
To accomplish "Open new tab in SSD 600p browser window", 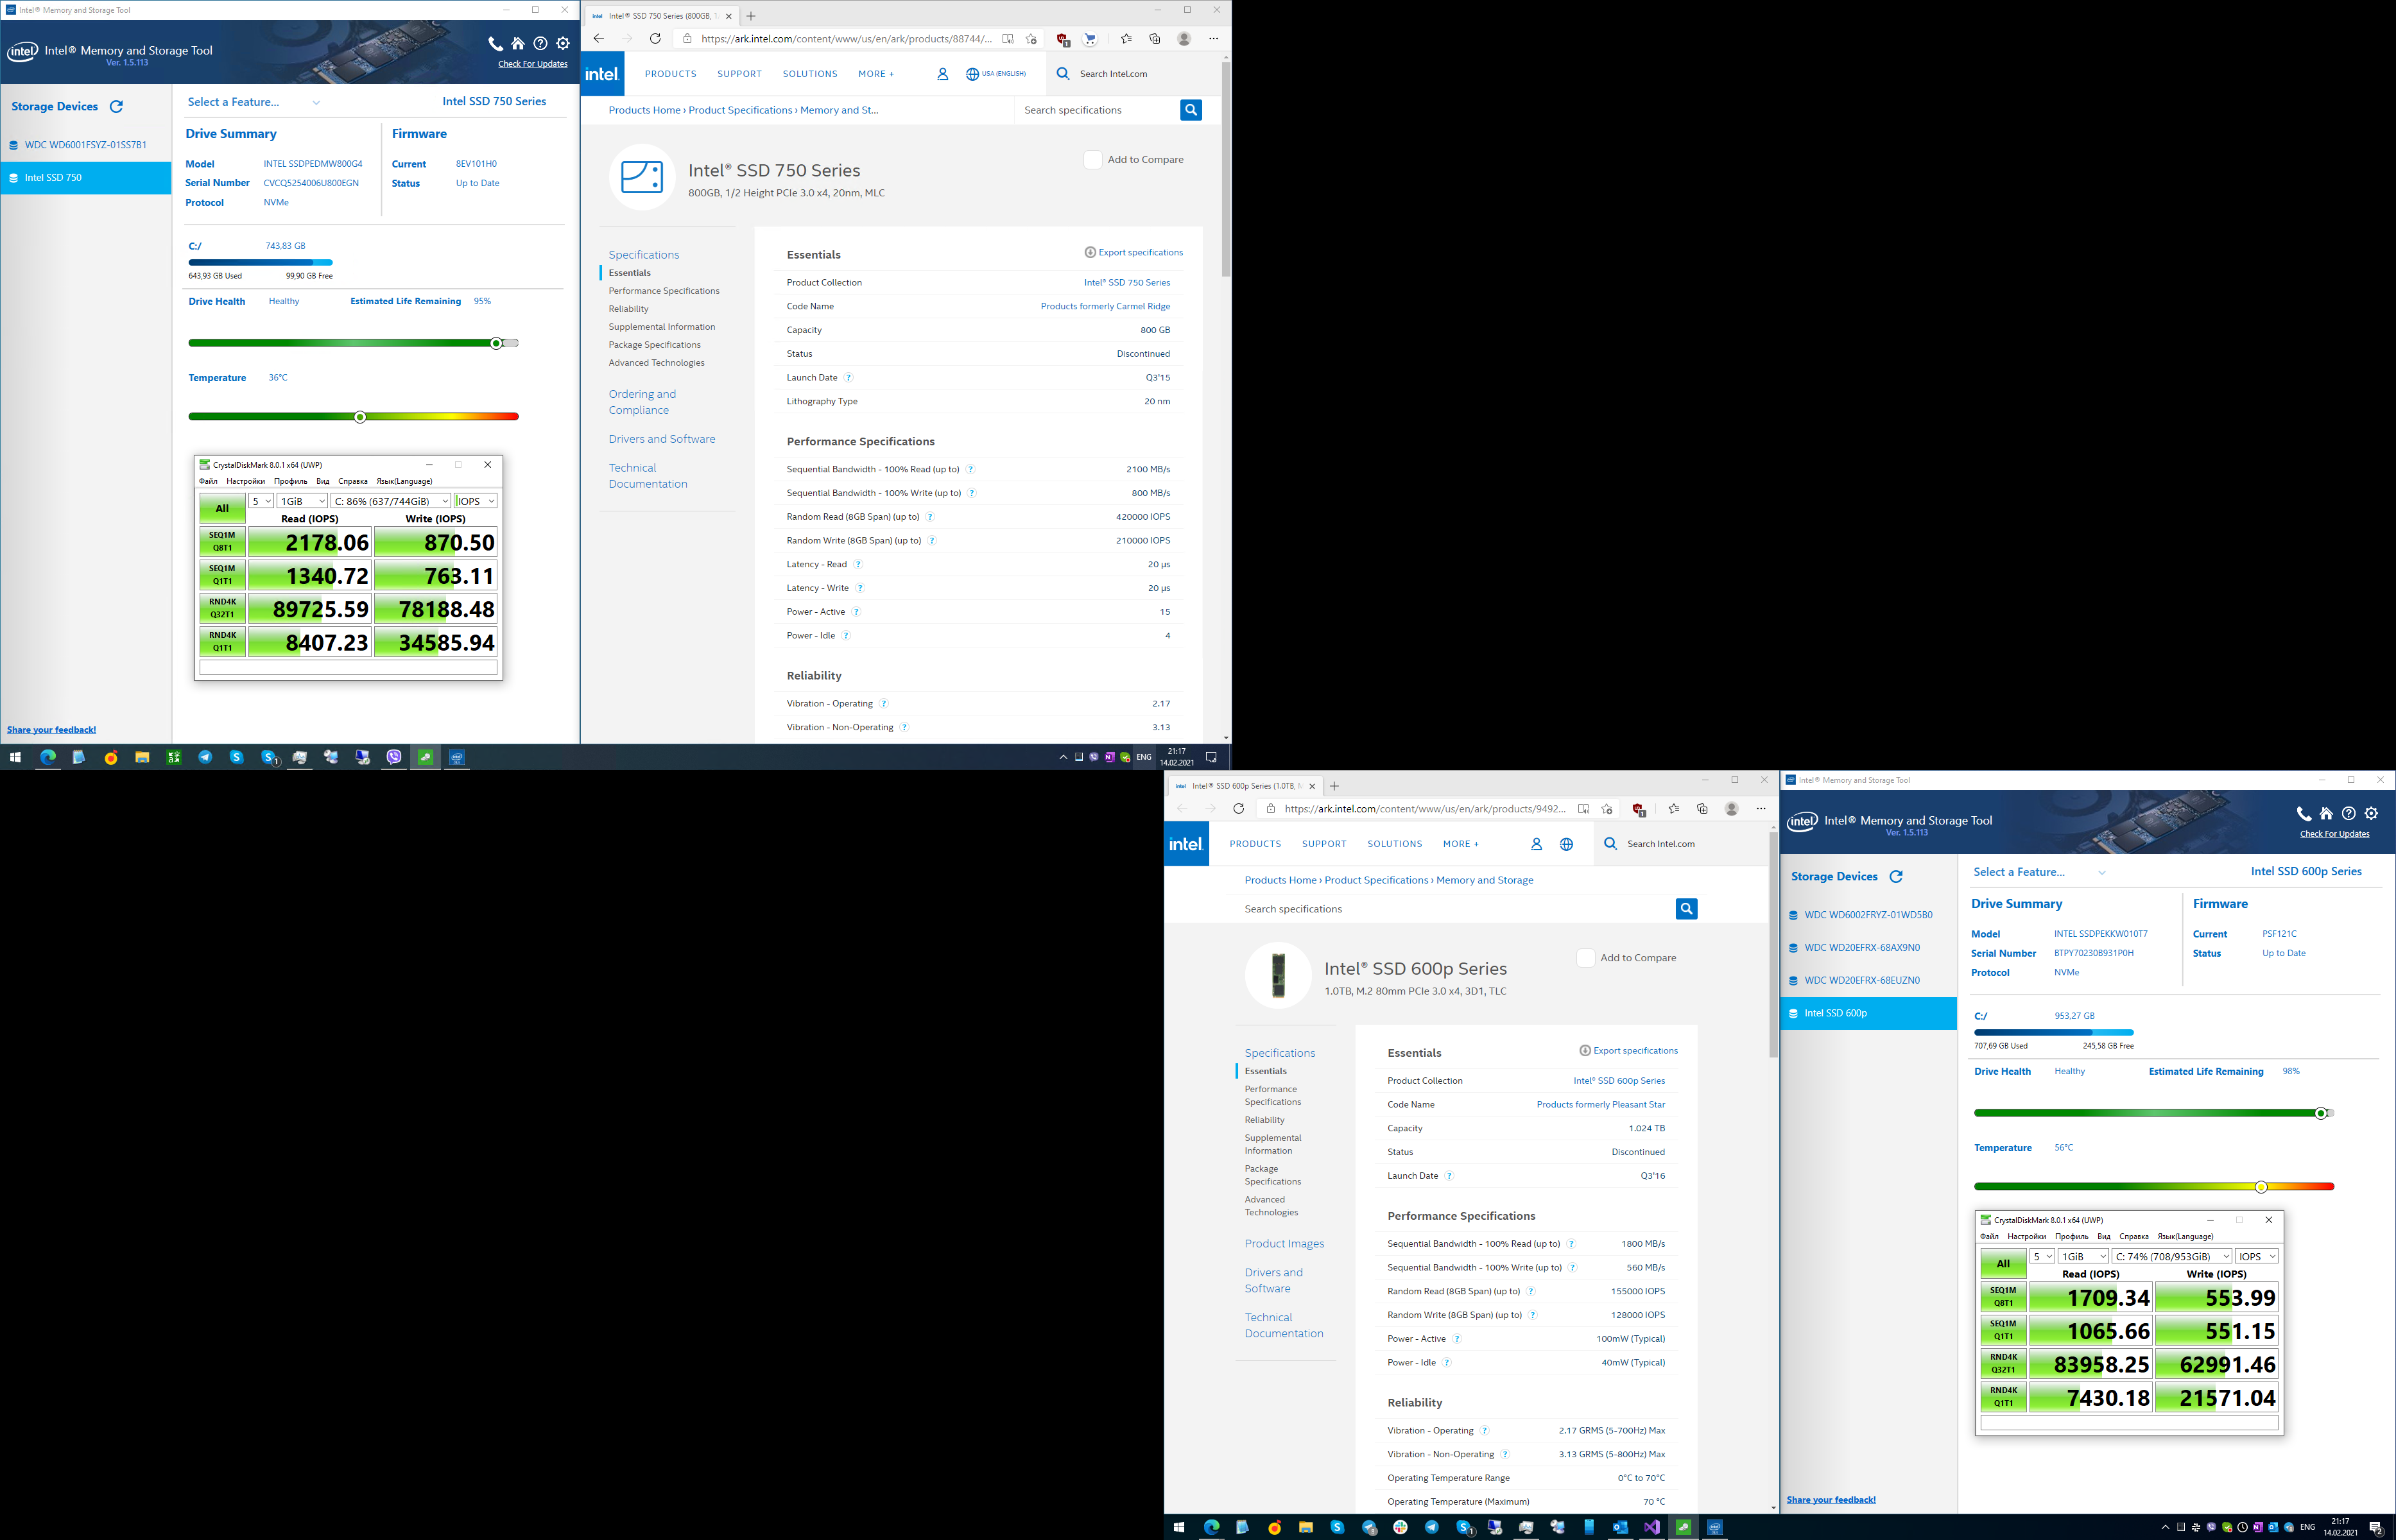I will coord(1334,786).
